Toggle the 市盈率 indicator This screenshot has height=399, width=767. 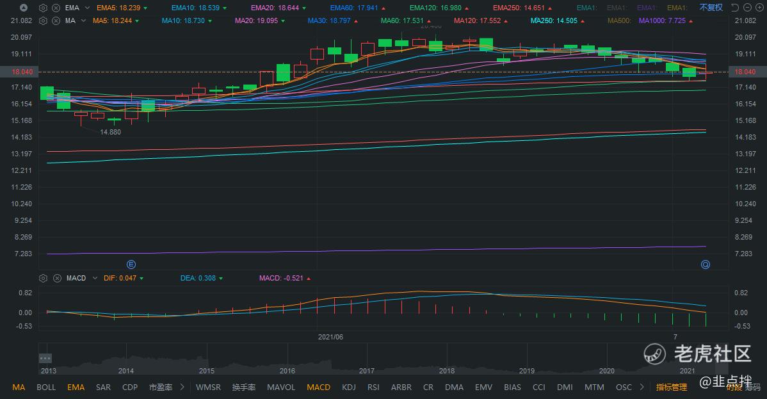point(161,387)
